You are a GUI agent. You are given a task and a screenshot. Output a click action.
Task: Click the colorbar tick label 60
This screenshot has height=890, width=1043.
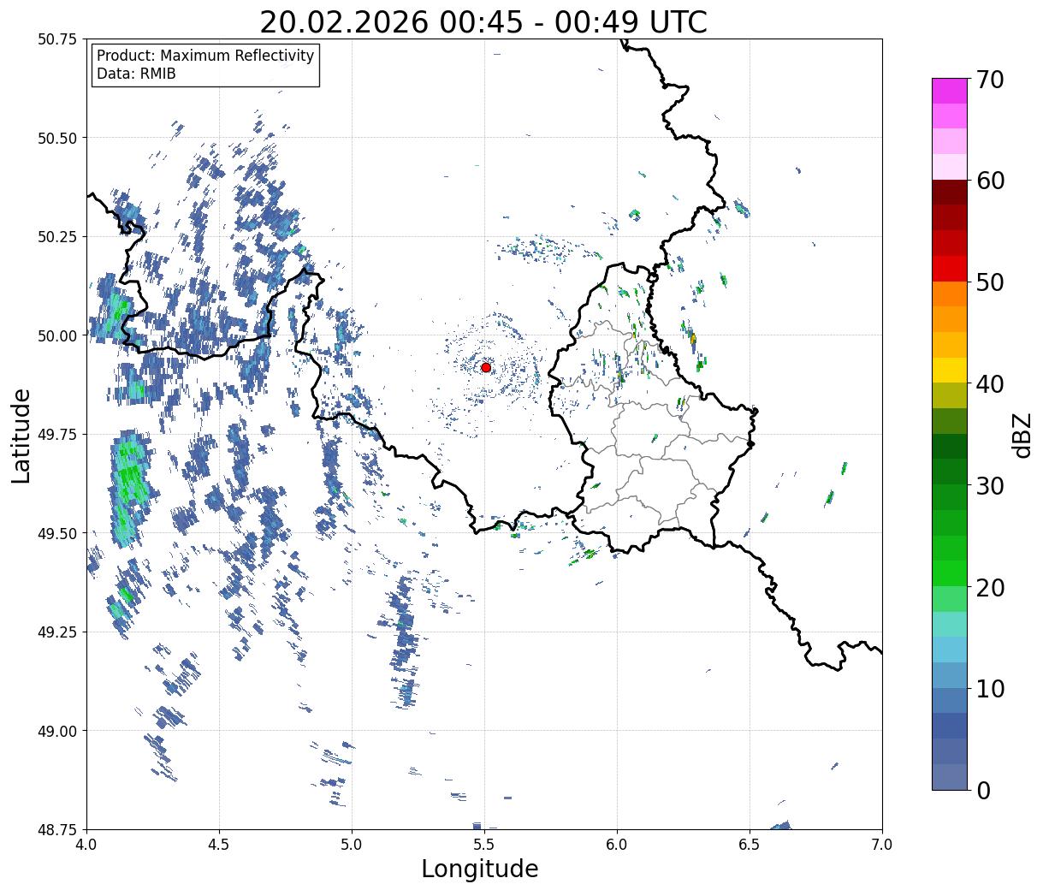click(990, 181)
